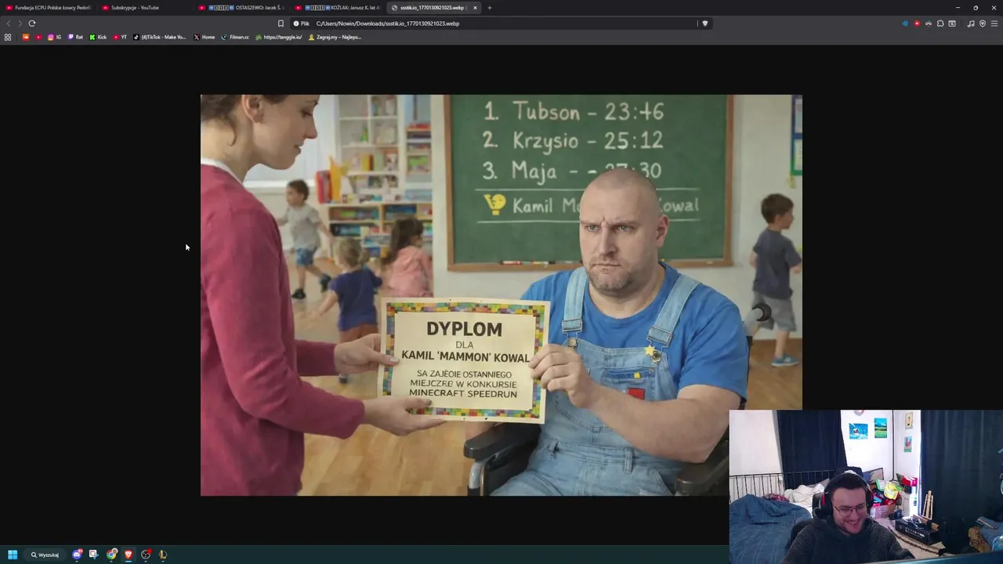This screenshot has width=1003, height=564.
Task: Open the IG Instagram bookmark
Action: click(54, 37)
